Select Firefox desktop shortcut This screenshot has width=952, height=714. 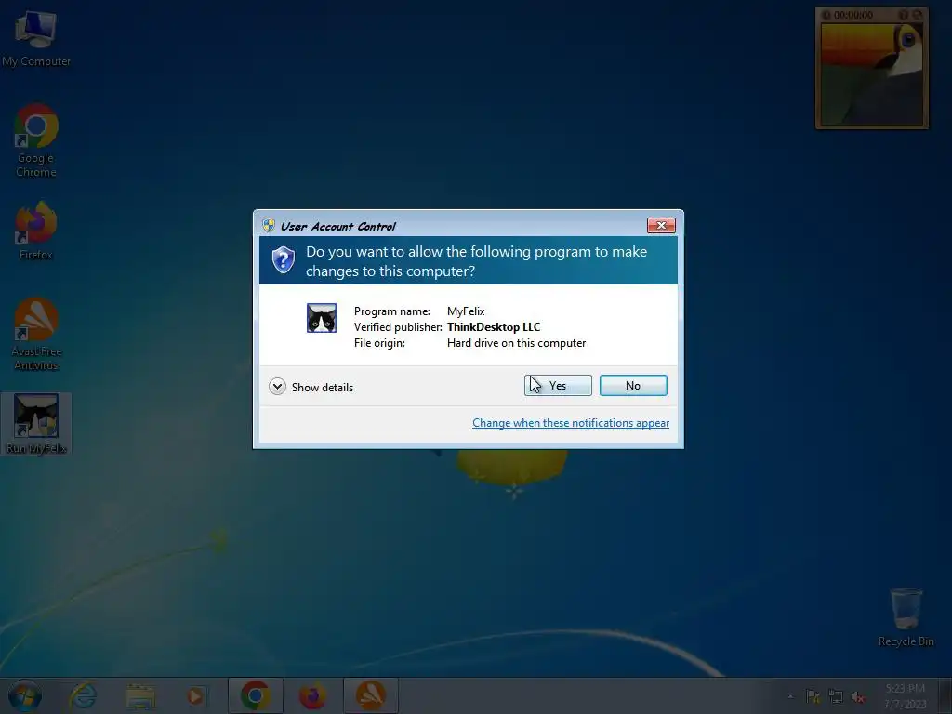click(x=36, y=231)
